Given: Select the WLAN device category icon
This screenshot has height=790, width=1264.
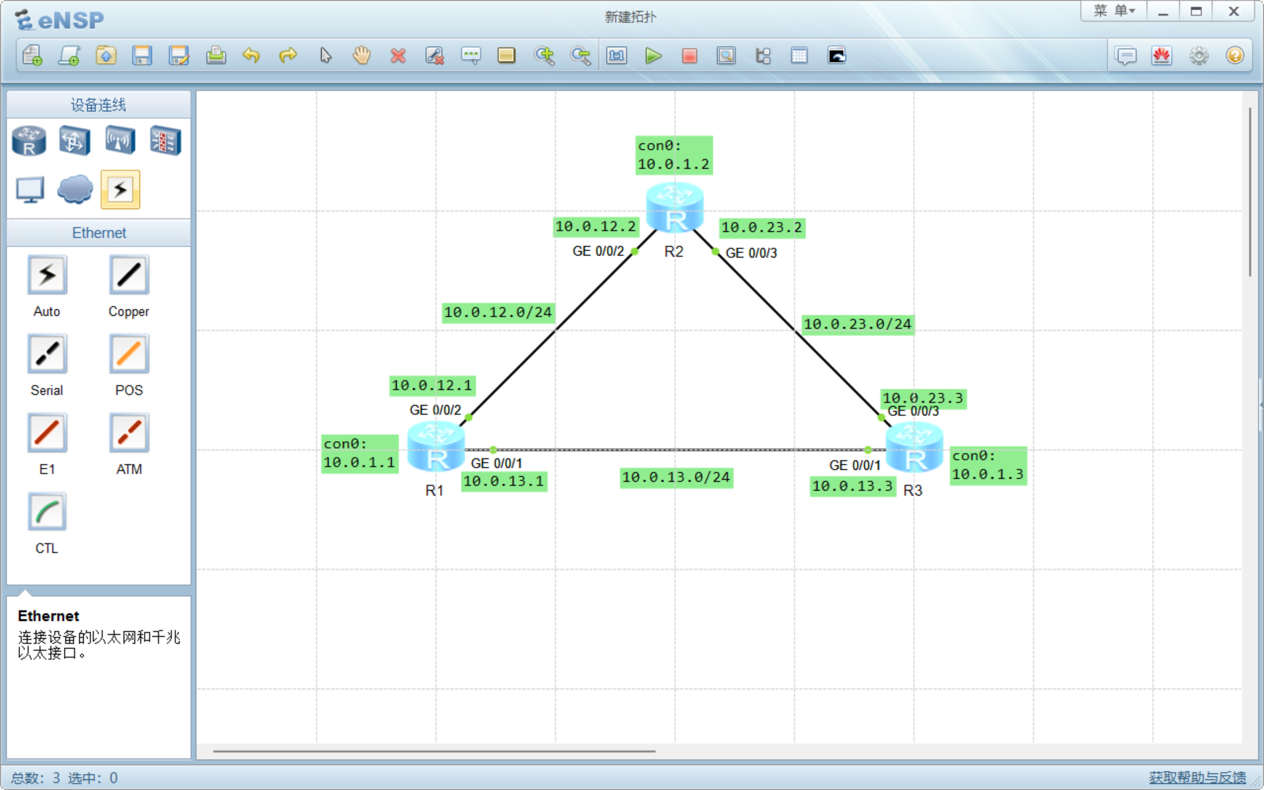Looking at the screenshot, I should click(x=120, y=140).
